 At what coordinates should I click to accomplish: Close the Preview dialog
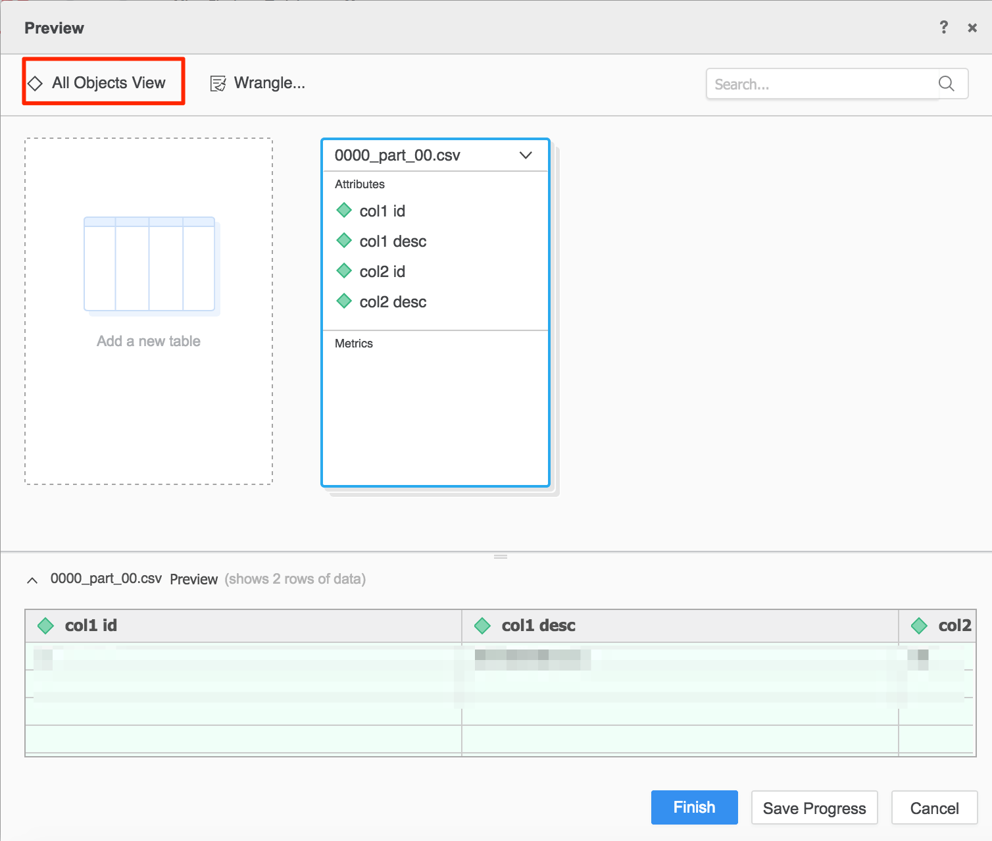coord(972,28)
